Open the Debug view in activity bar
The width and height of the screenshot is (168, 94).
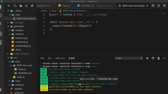point(1,34)
